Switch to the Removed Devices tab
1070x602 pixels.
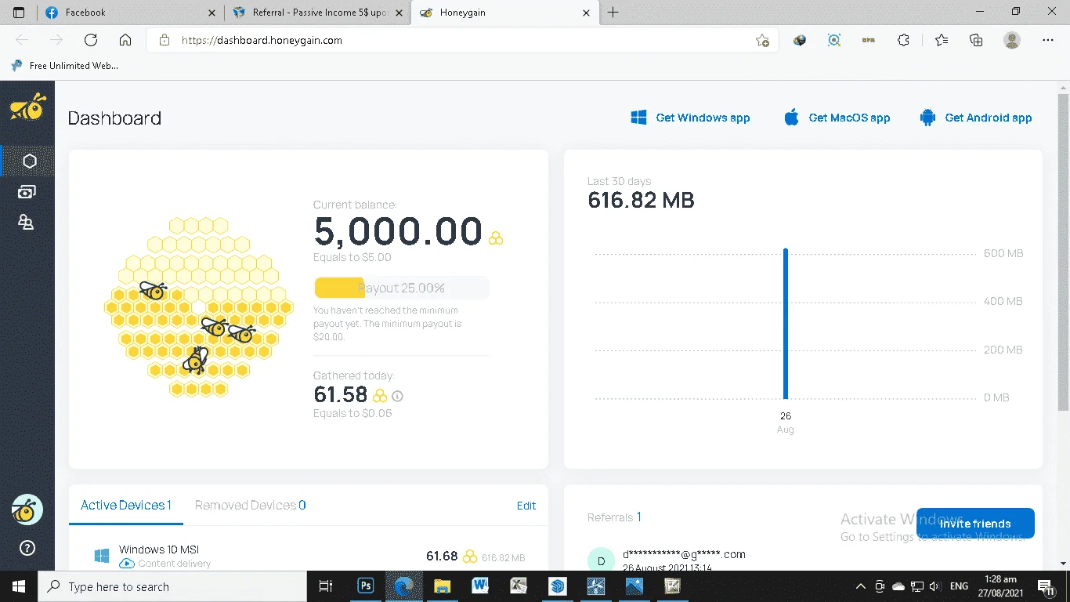point(251,506)
